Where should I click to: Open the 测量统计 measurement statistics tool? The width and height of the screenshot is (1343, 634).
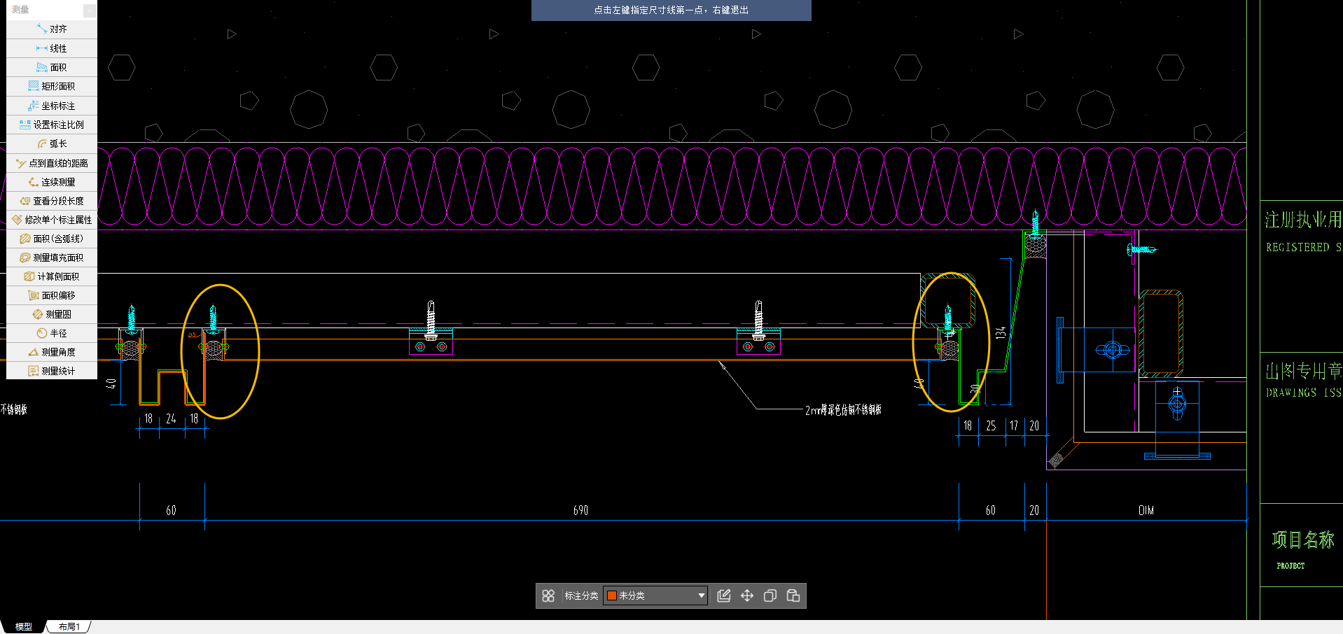pyautogui.click(x=52, y=371)
